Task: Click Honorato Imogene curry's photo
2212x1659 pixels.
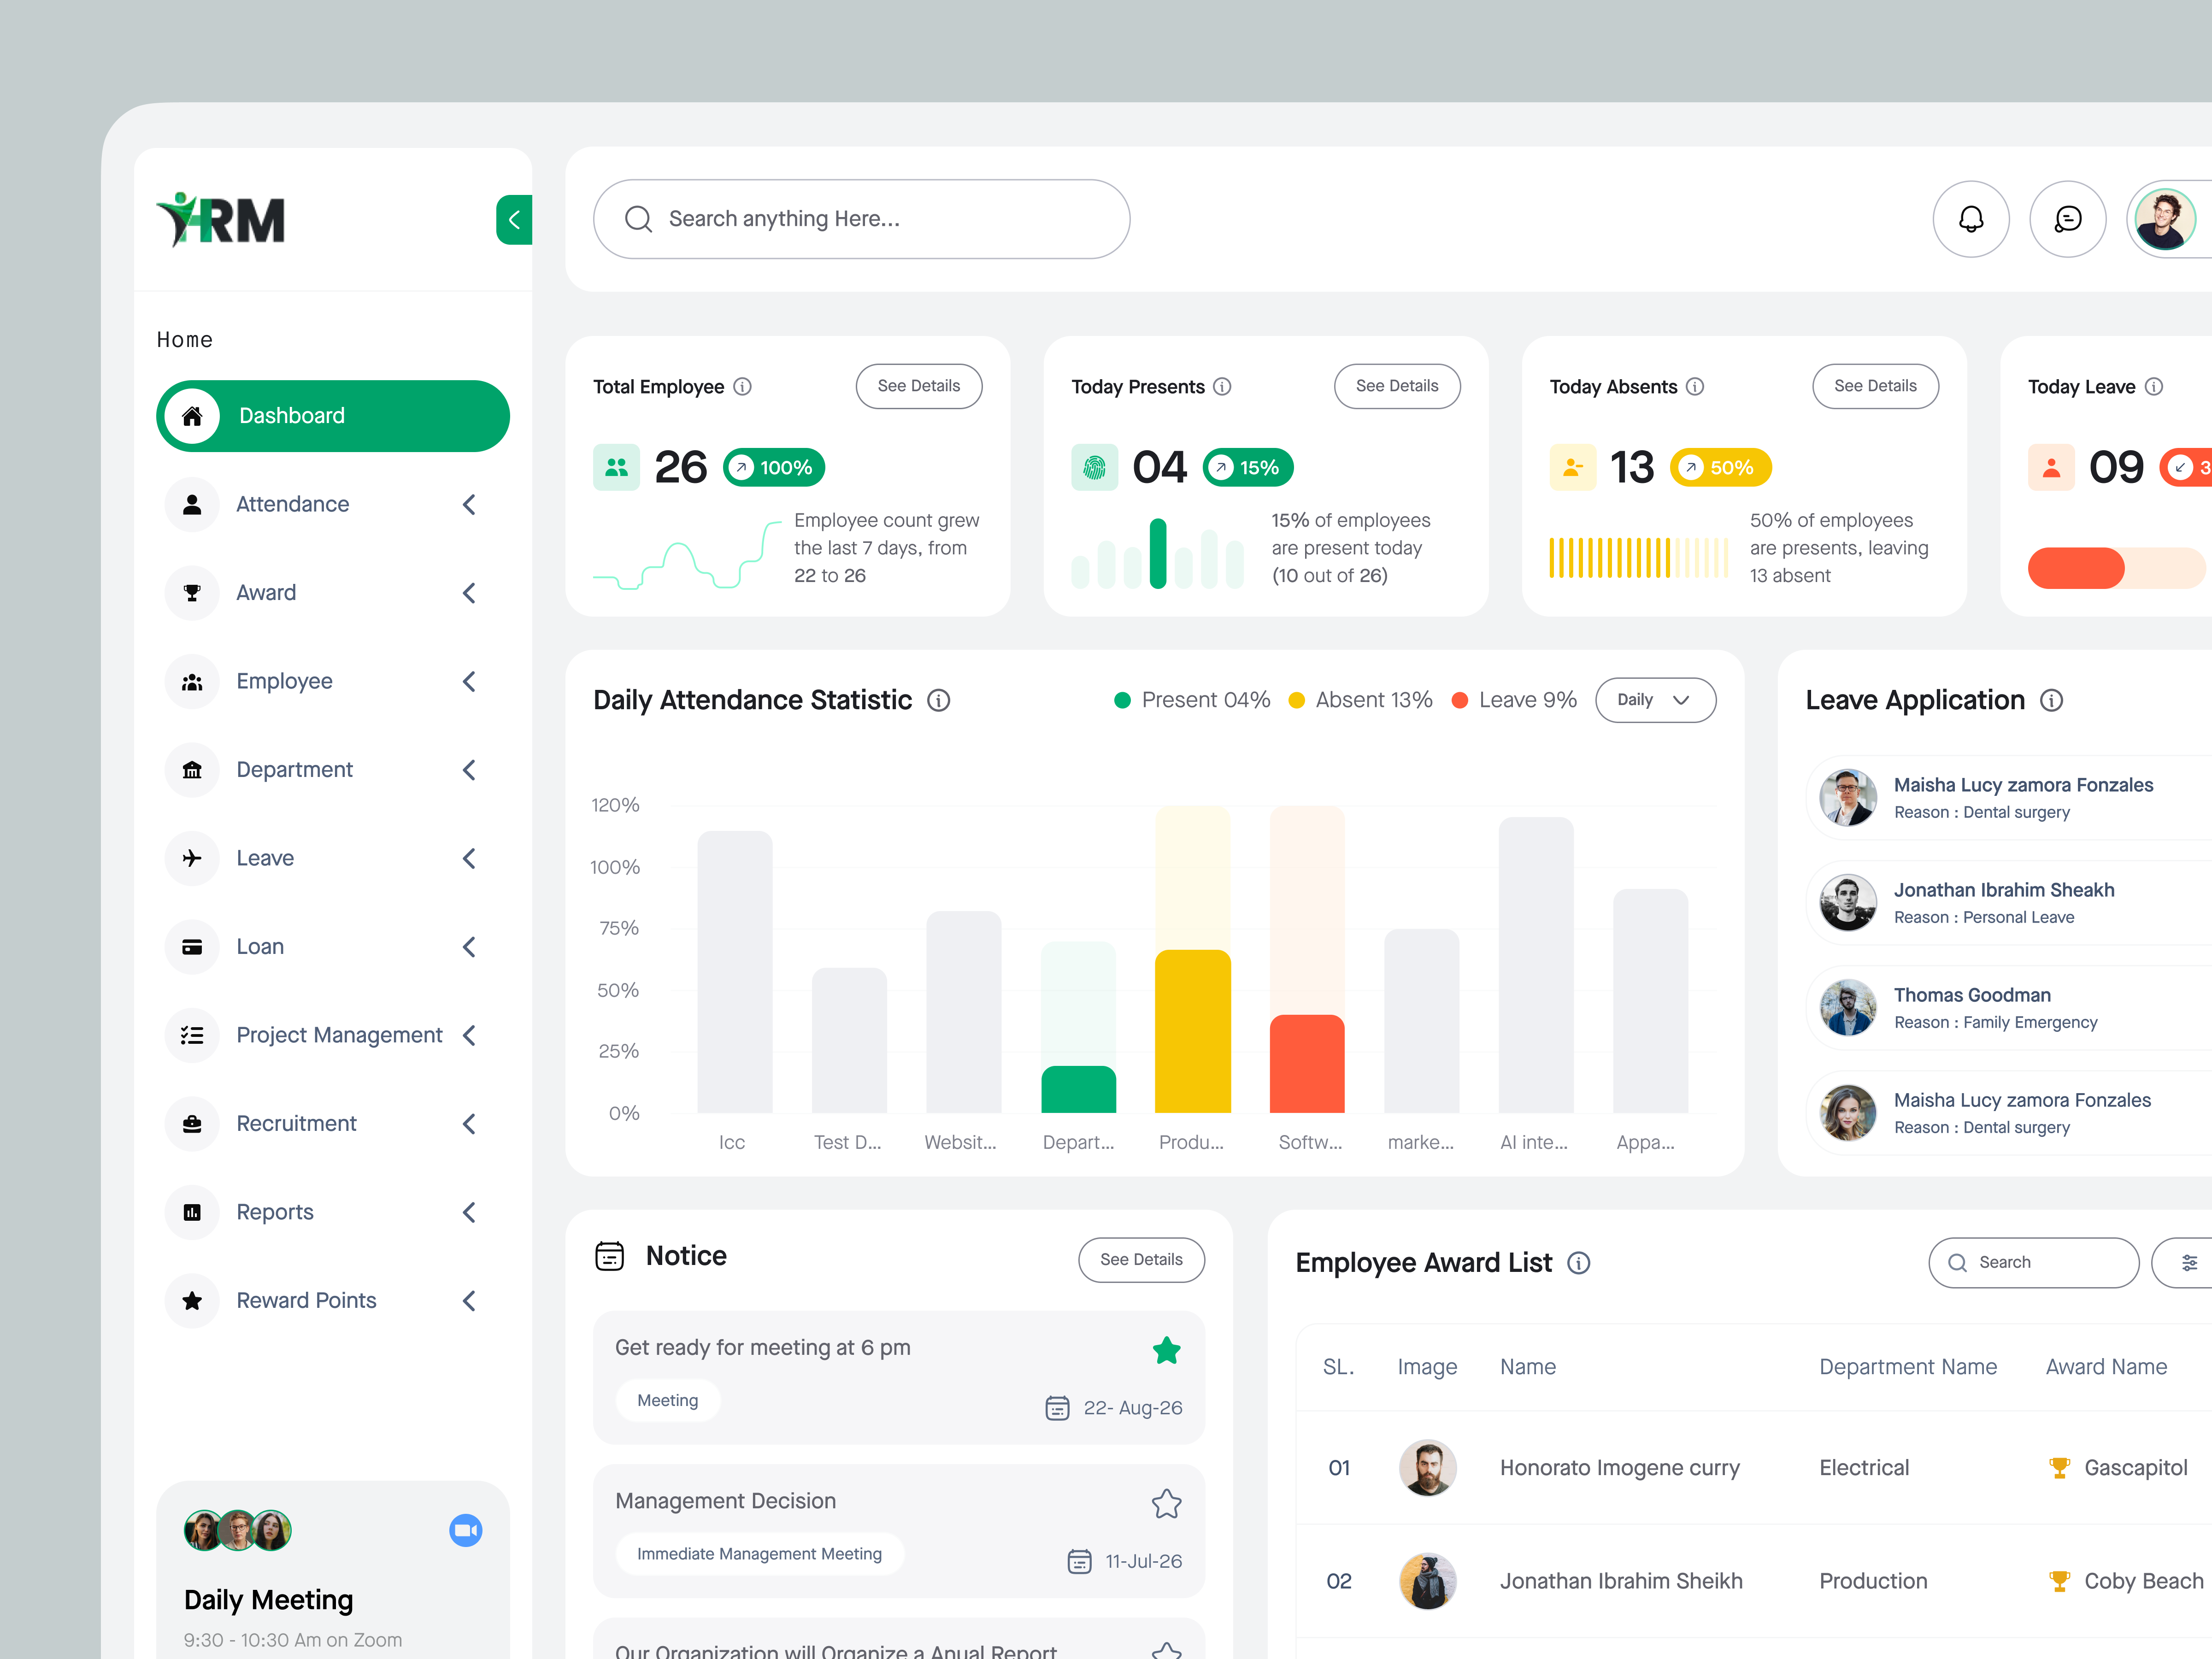Action: tap(1427, 1468)
